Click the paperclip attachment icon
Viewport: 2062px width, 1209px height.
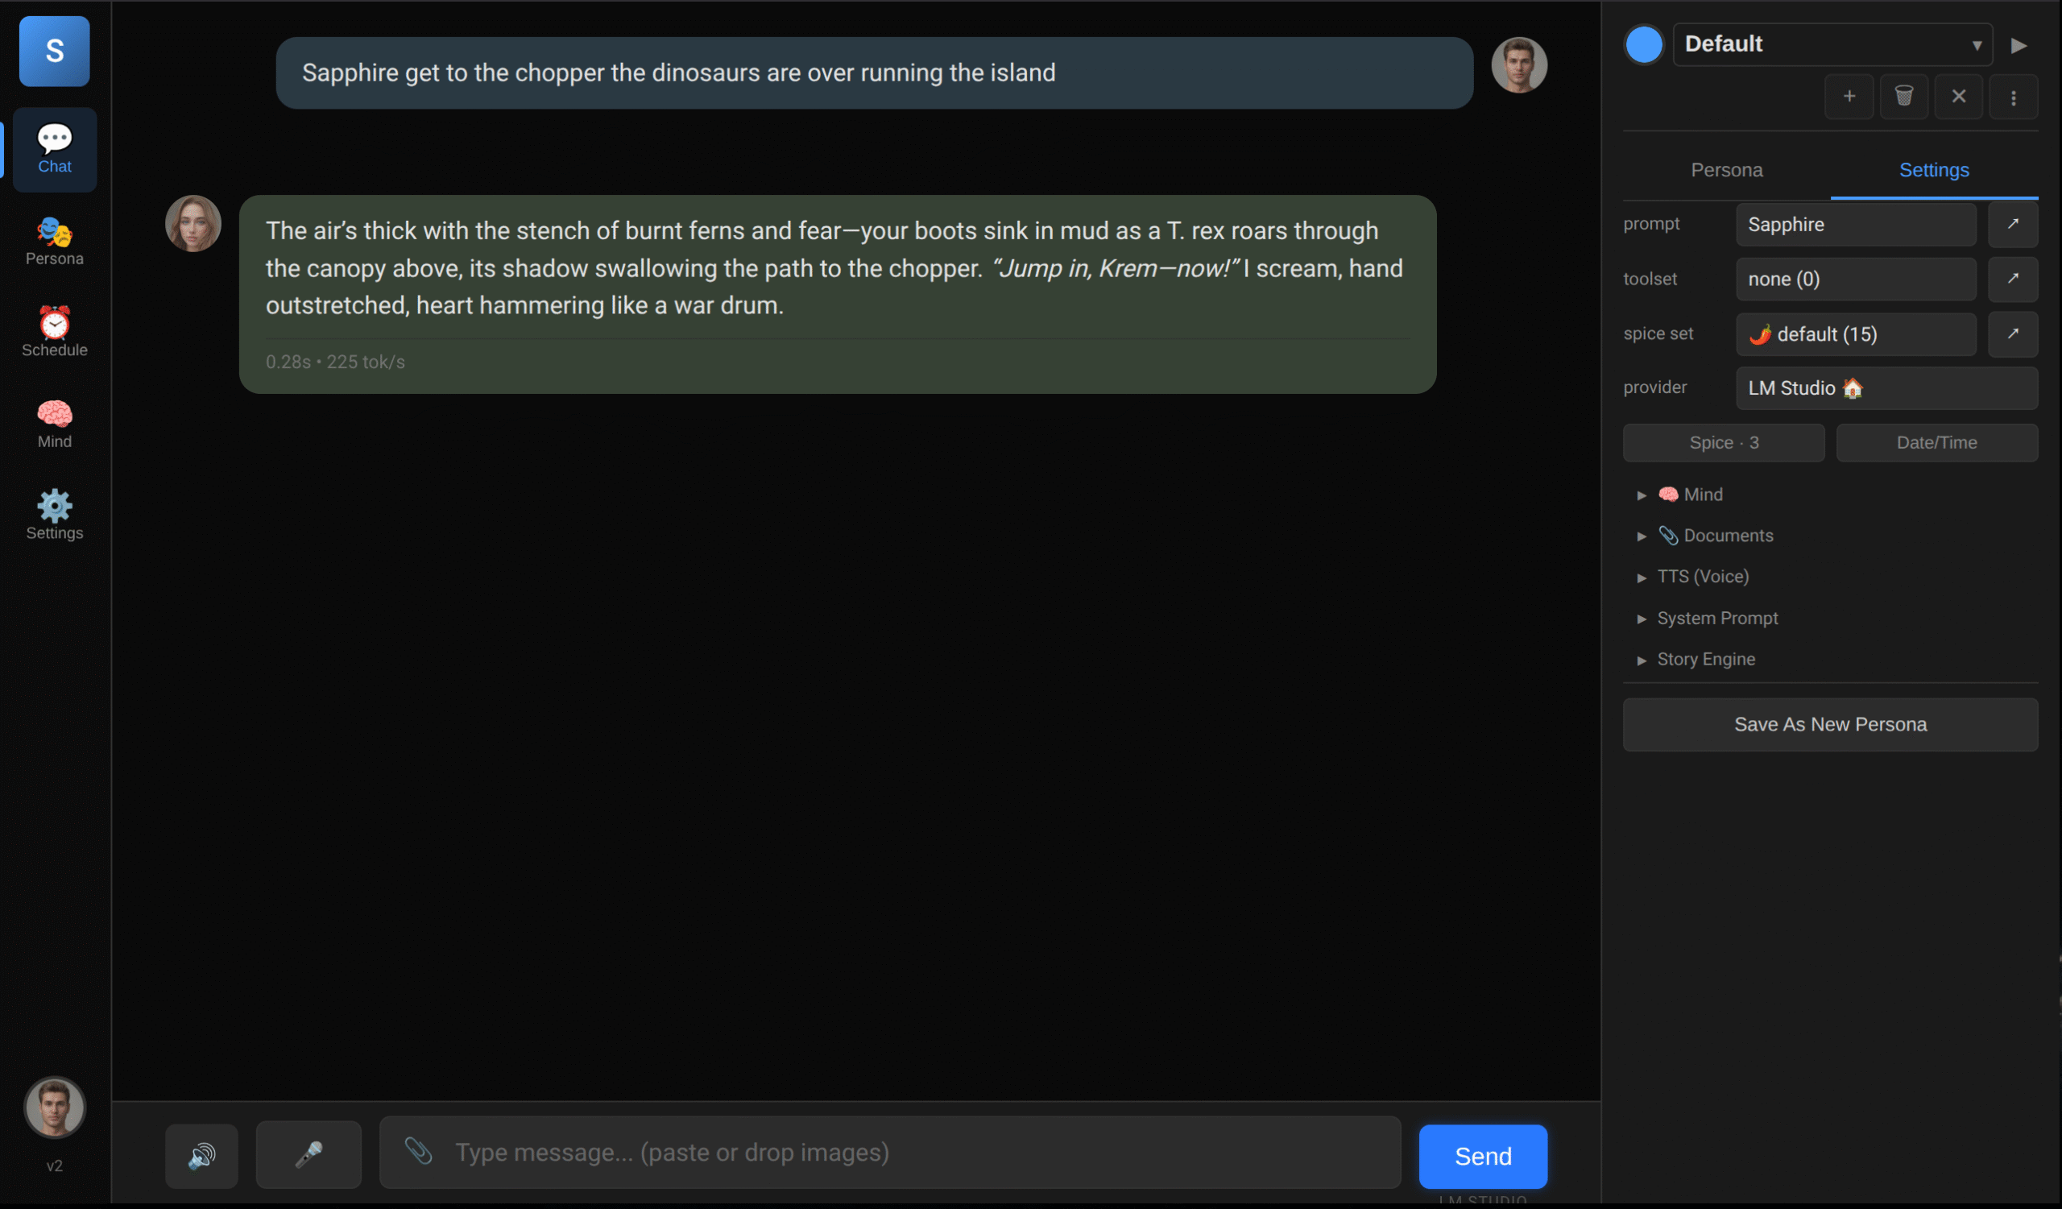click(418, 1152)
